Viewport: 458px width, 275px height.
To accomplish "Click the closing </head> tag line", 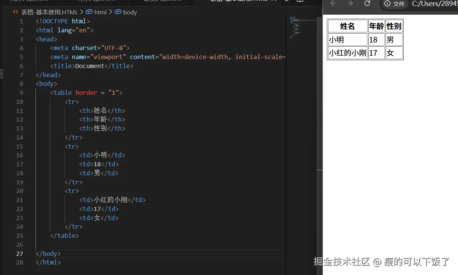I will tap(48, 75).
